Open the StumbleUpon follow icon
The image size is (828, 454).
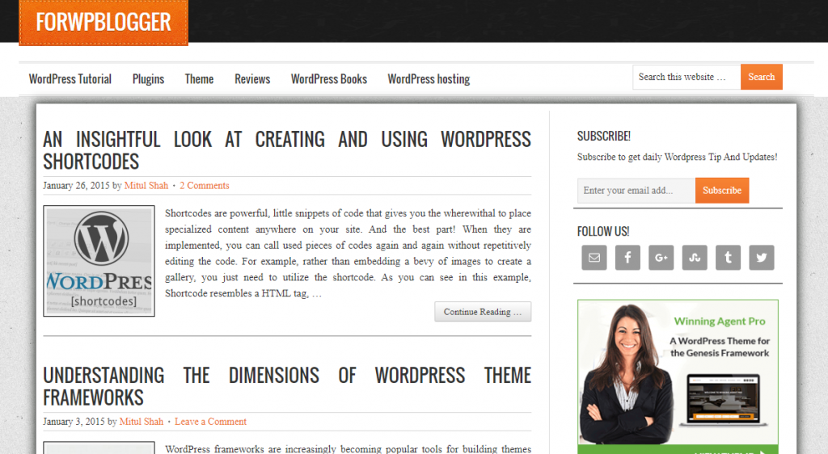(695, 258)
